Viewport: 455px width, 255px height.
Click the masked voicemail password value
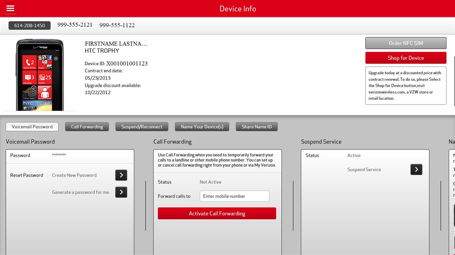59,155
